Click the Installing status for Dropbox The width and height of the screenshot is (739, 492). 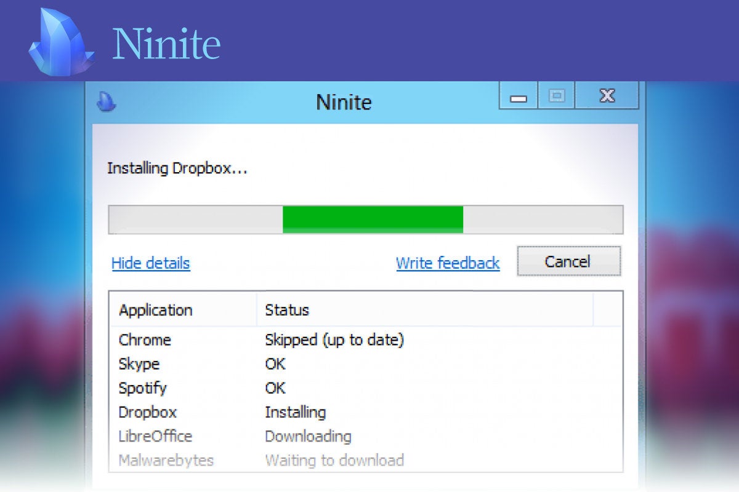(296, 413)
